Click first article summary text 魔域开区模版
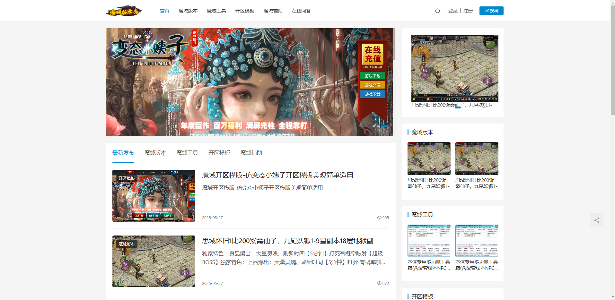 pyautogui.click(x=262, y=188)
